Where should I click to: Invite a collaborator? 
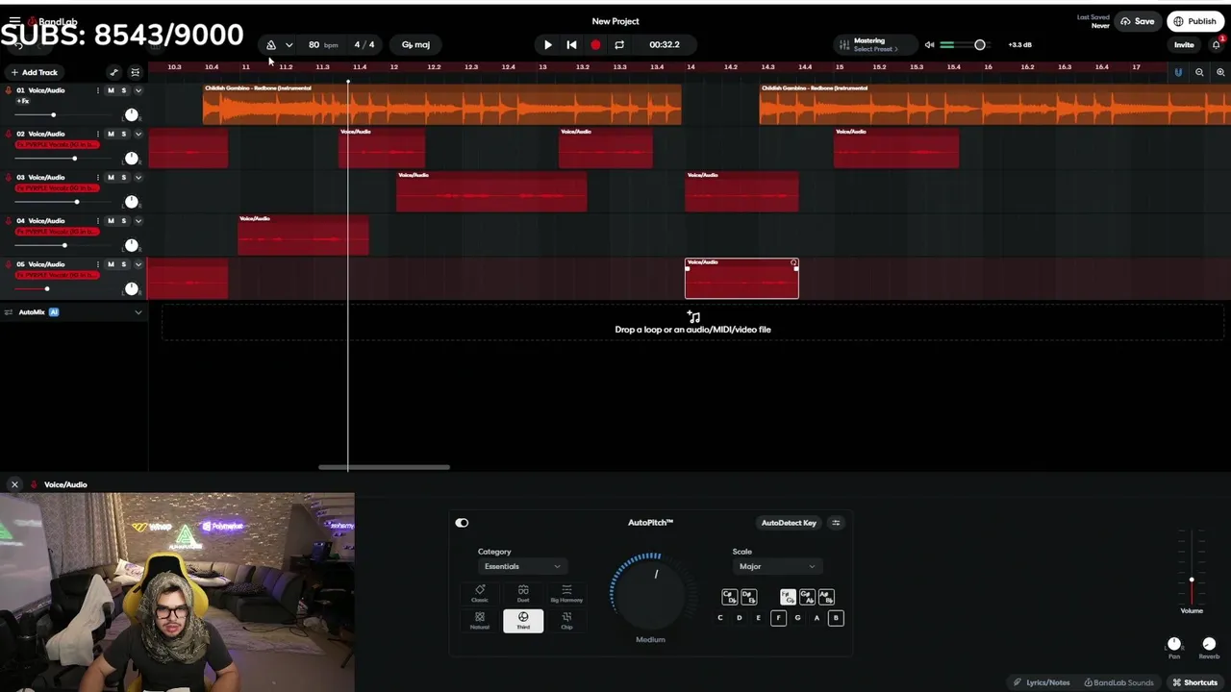[x=1184, y=45]
